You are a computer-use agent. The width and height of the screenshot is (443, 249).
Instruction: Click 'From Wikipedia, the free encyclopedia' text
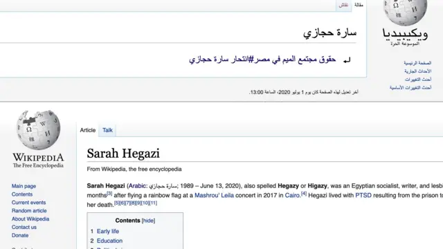pos(134,169)
